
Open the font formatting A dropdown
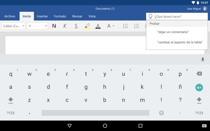click(x=110, y=26)
